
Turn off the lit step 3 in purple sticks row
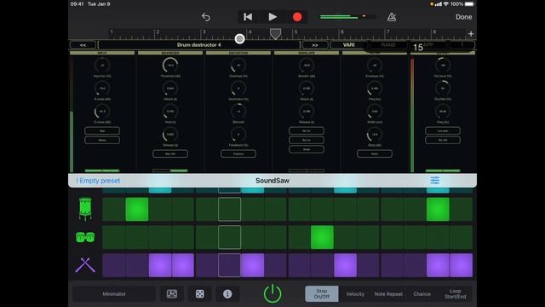coord(160,265)
